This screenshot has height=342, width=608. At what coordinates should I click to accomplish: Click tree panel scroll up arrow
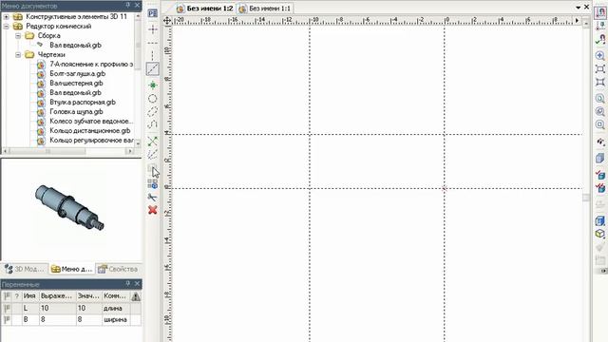(x=138, y=17)
